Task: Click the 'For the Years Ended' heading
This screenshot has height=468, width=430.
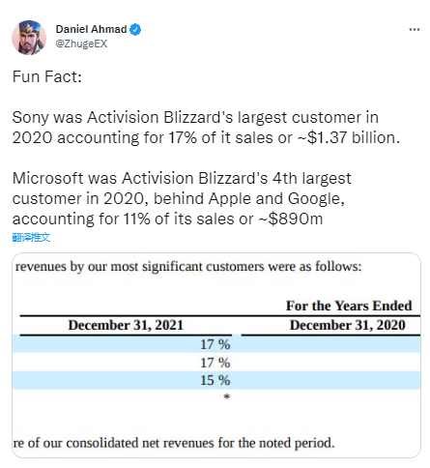Action: coord(349,306)
